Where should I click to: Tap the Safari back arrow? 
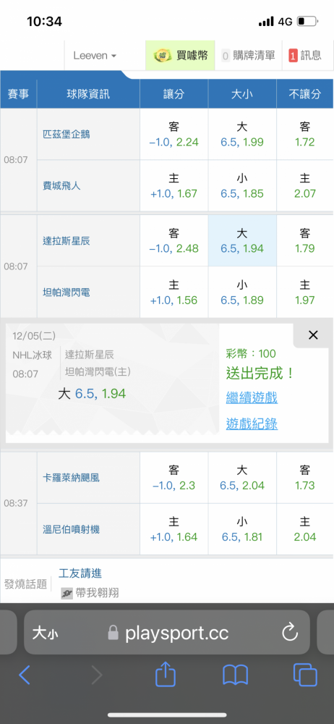coord(25,675)
